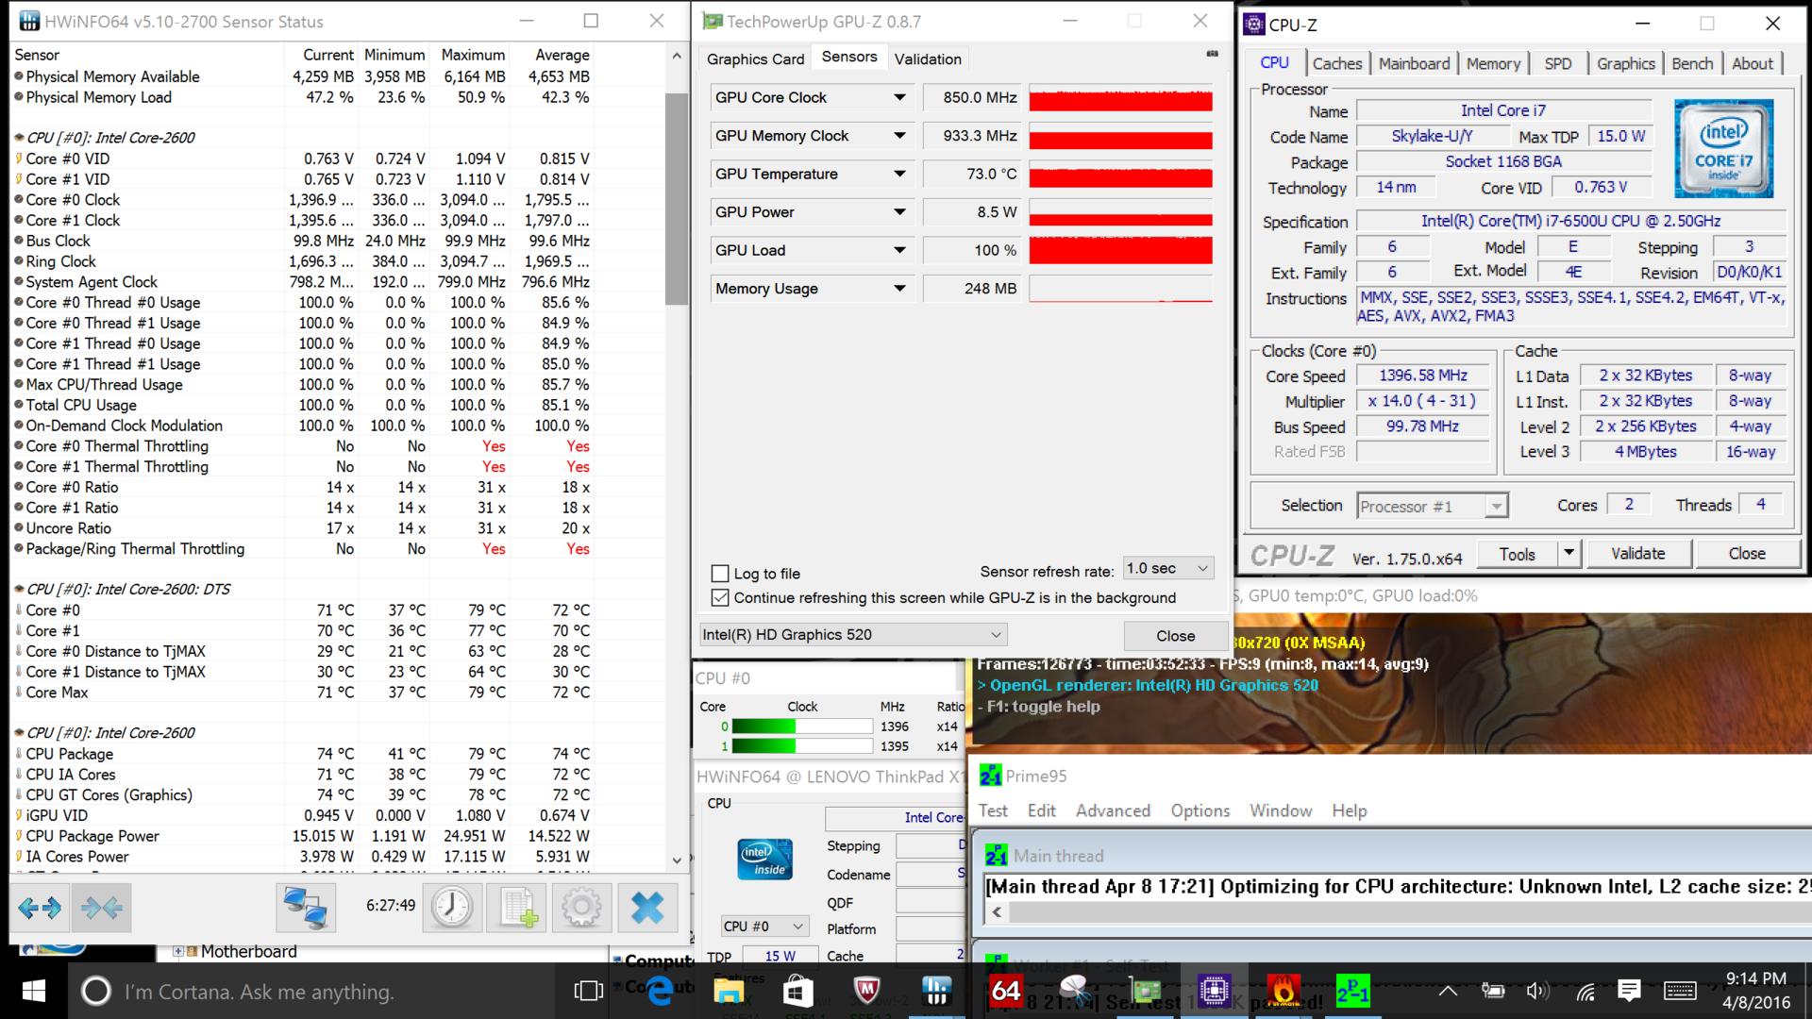Open clock and date in taskbar
The image size is (1812, 1019).
(1755, 991)
